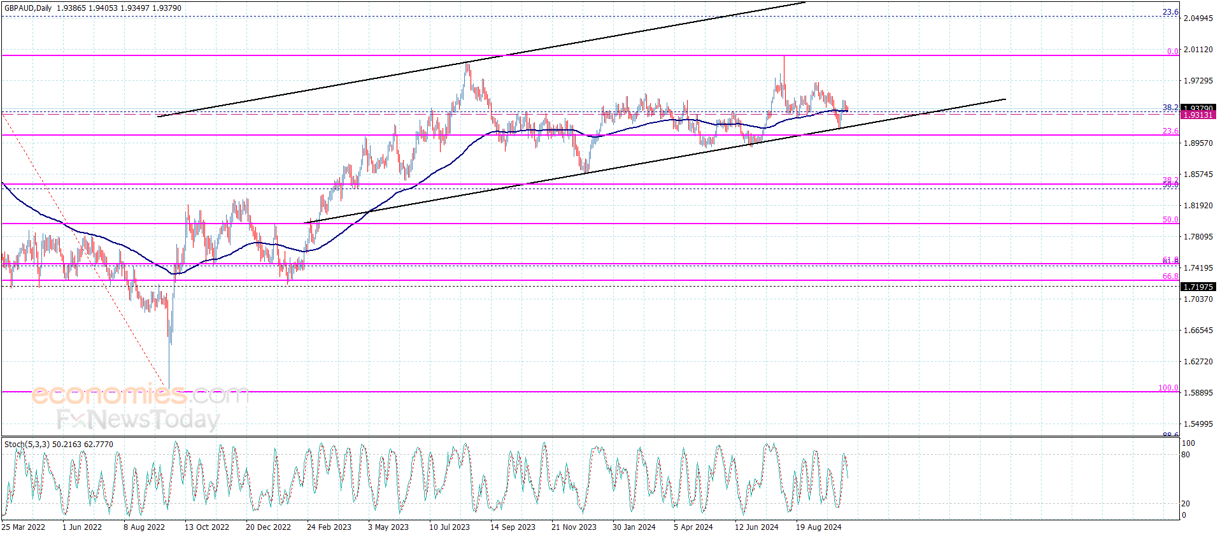Viewport: 1220px width, 535px height.
Task: Click the GBPAUD,Daily chart title text
Action: pyautogui.click(x=28, y=8)
